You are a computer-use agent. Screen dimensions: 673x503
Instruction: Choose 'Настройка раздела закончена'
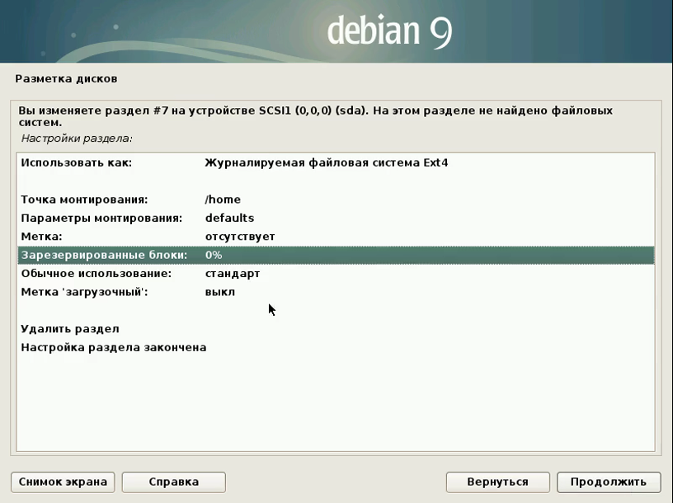click(x=113, y=347)
